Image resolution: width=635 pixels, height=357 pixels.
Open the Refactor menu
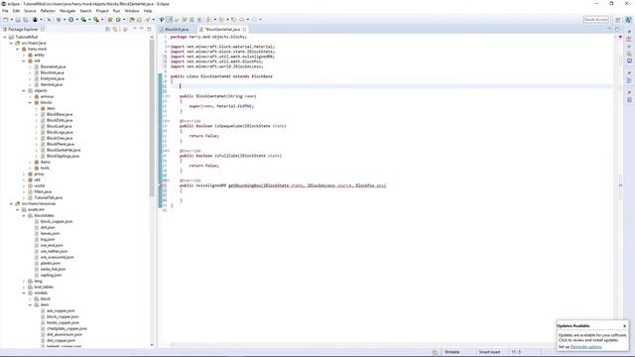tap(48, 11)
